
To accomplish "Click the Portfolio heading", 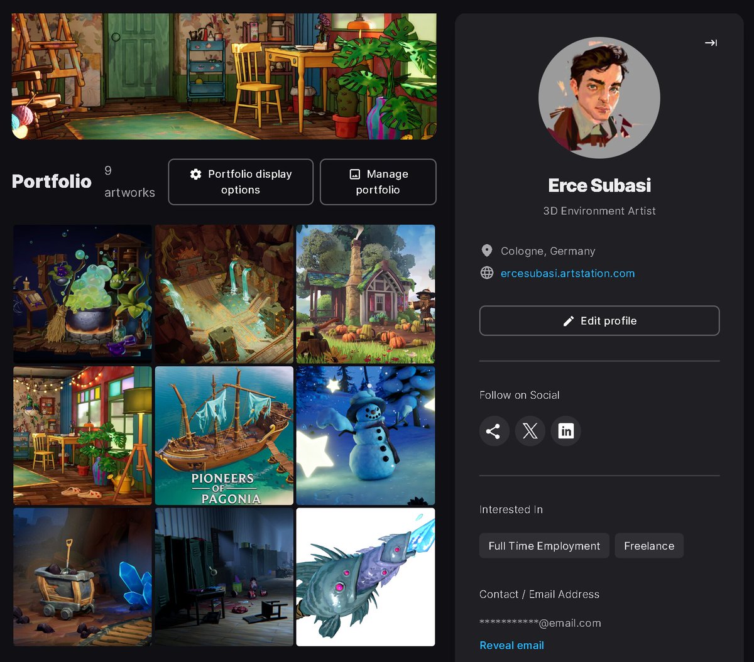I will coord(52,182).
